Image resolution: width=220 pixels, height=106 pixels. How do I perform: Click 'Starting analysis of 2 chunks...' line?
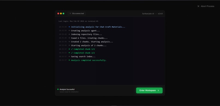tap(89, 45)
